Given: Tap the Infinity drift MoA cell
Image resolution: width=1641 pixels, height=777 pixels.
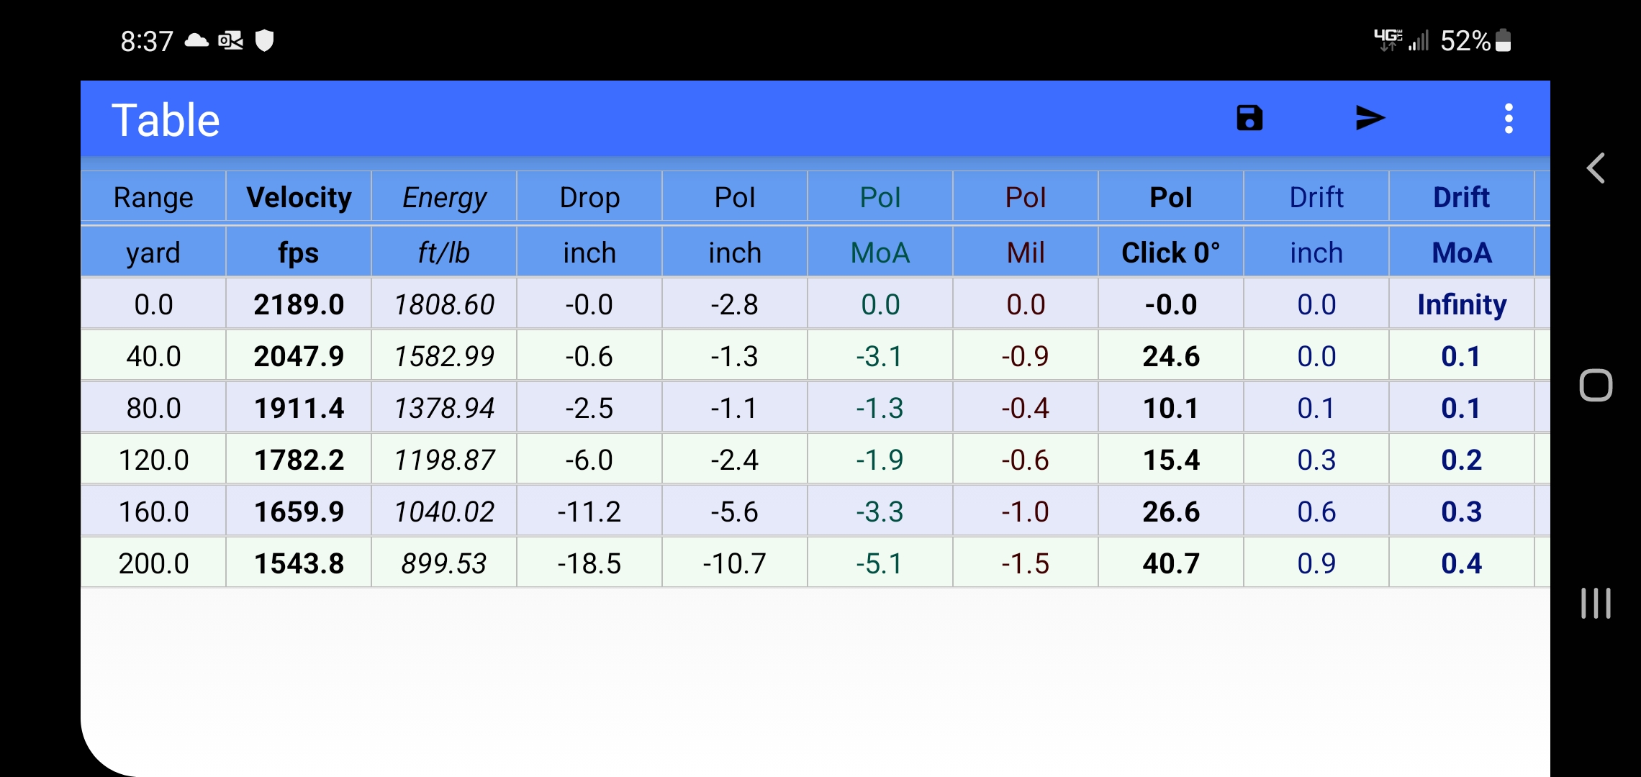Looking at the screenshot, I should 1462,304.
